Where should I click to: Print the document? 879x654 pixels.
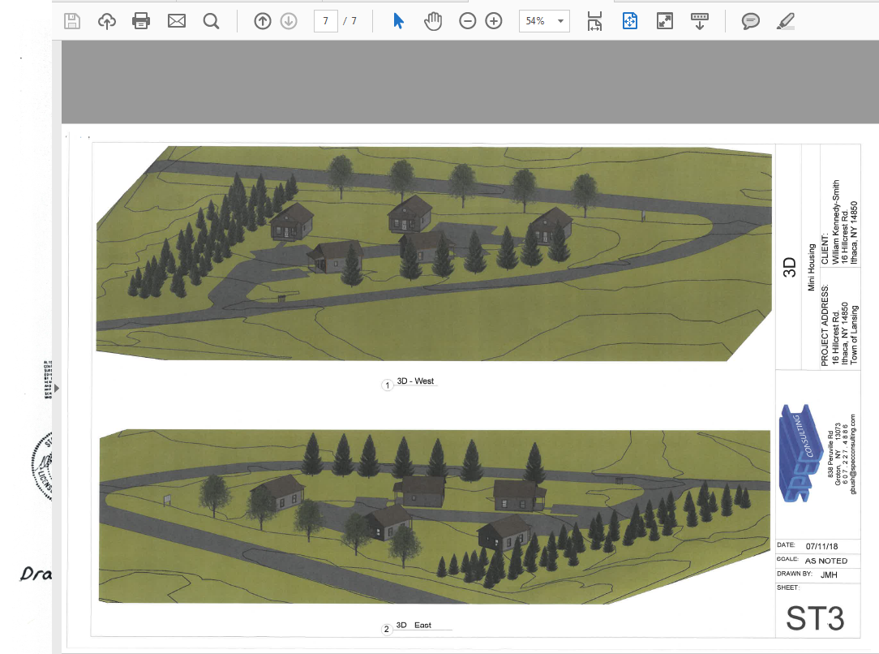[141, 21]
